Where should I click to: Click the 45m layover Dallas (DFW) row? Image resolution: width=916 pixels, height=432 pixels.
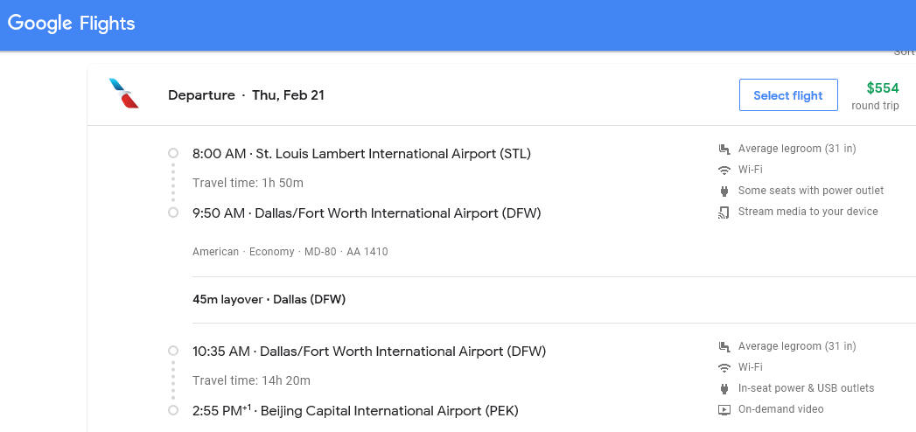[x=554, y=299]
